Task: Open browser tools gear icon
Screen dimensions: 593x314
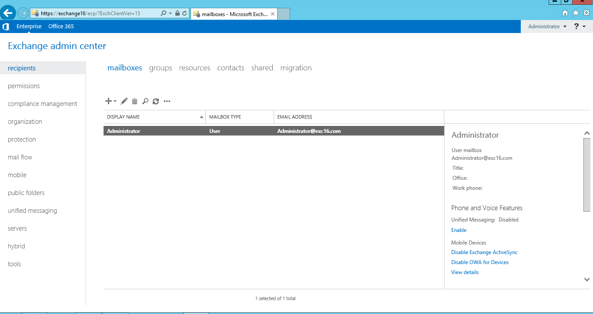Action: coord(586,13)
